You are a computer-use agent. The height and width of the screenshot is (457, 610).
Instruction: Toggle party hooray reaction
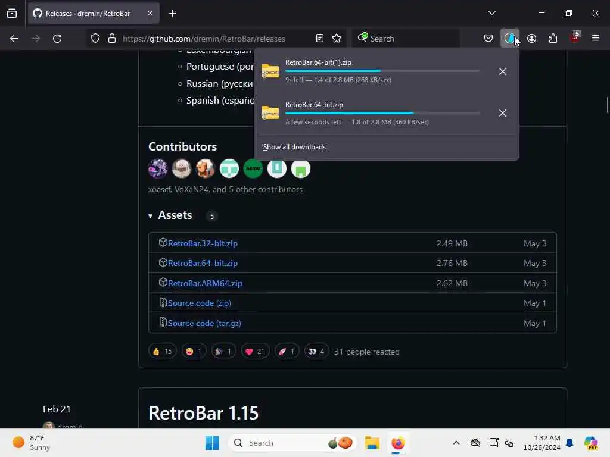click(x=224, y=351)
